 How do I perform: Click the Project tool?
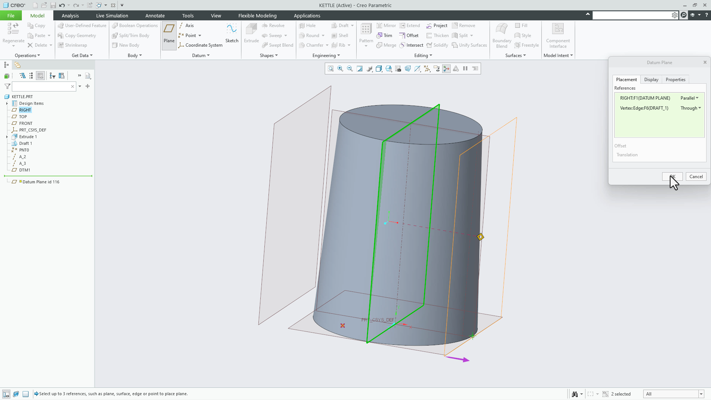point(437,26)
